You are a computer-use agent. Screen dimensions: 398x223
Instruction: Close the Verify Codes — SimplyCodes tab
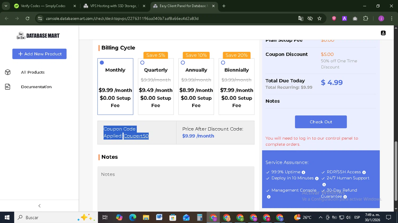(75, 6)
